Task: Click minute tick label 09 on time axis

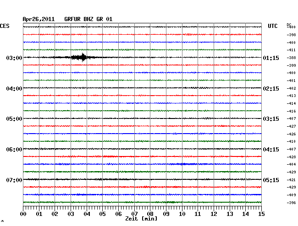Action: tap(166, 214)
